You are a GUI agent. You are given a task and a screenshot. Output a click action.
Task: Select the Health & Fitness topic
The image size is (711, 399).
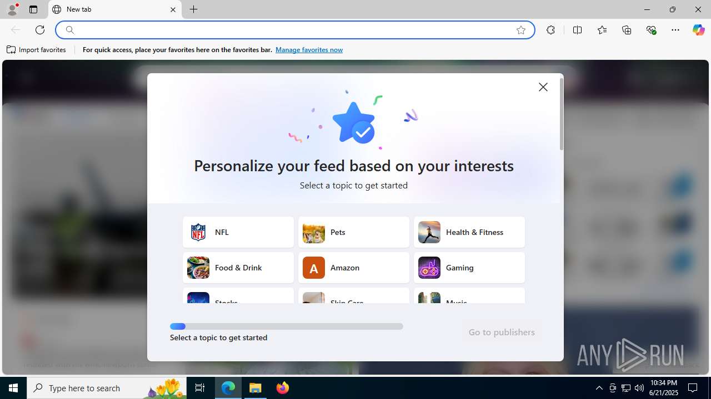tap(469, 232)
